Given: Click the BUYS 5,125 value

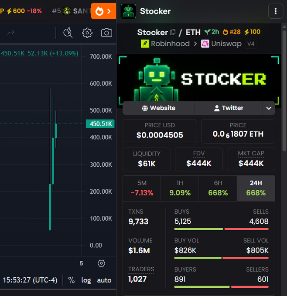Looking at the screenshot, I should point(183,221).
